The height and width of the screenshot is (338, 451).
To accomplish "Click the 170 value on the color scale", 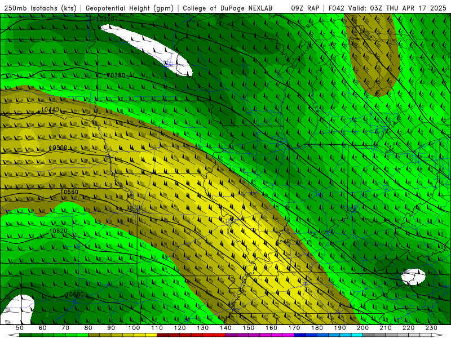I will (294, 328).
